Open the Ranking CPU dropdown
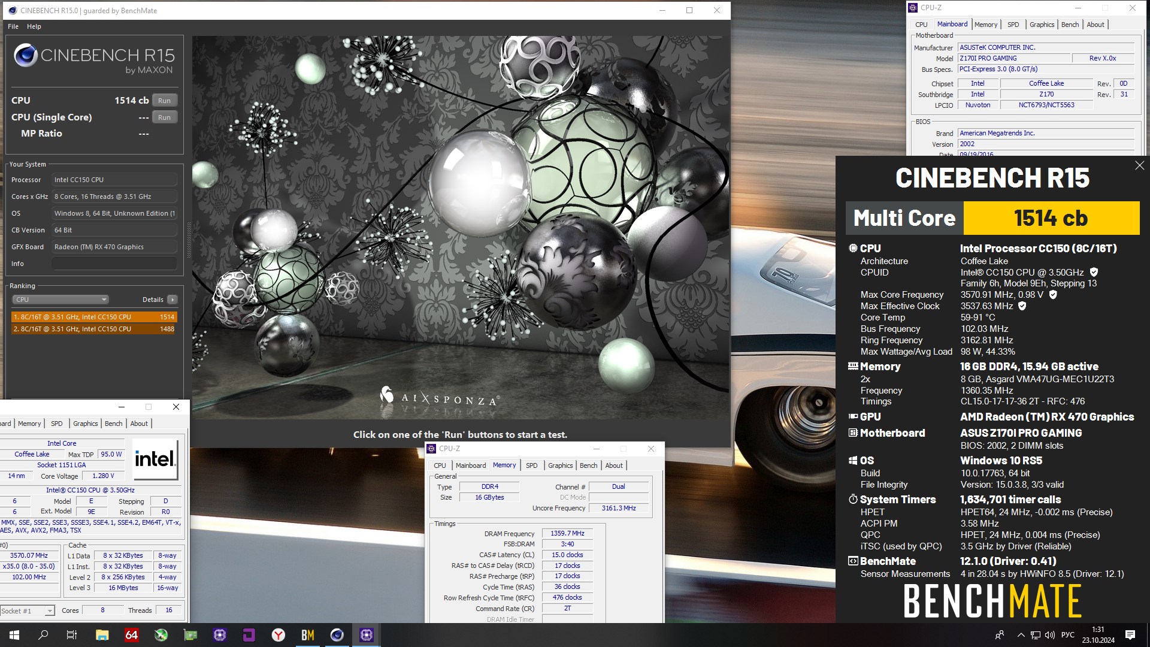1150x647 pixels. pos(60,300)
